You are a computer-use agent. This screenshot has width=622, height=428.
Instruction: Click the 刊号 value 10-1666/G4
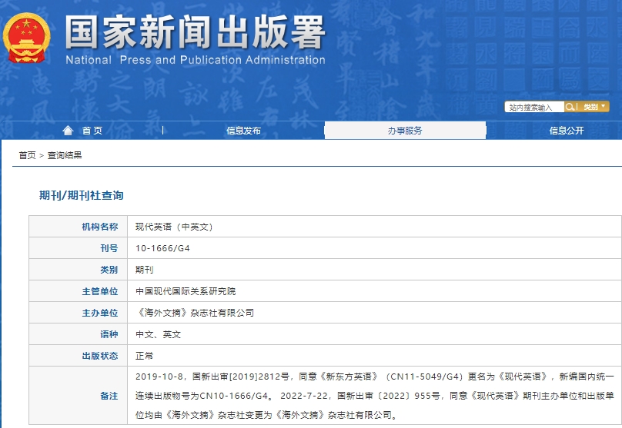161,248
